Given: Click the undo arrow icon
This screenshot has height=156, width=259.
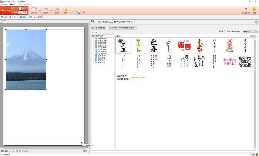Looking at the screenshot, I should click(3, 17).
